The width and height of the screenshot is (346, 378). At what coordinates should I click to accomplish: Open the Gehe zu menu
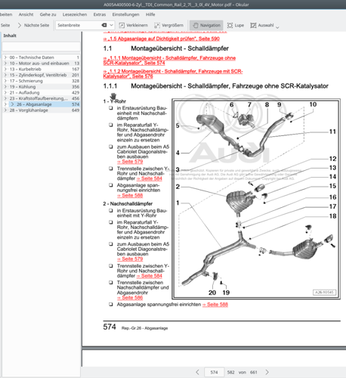[x=48, y=14]
